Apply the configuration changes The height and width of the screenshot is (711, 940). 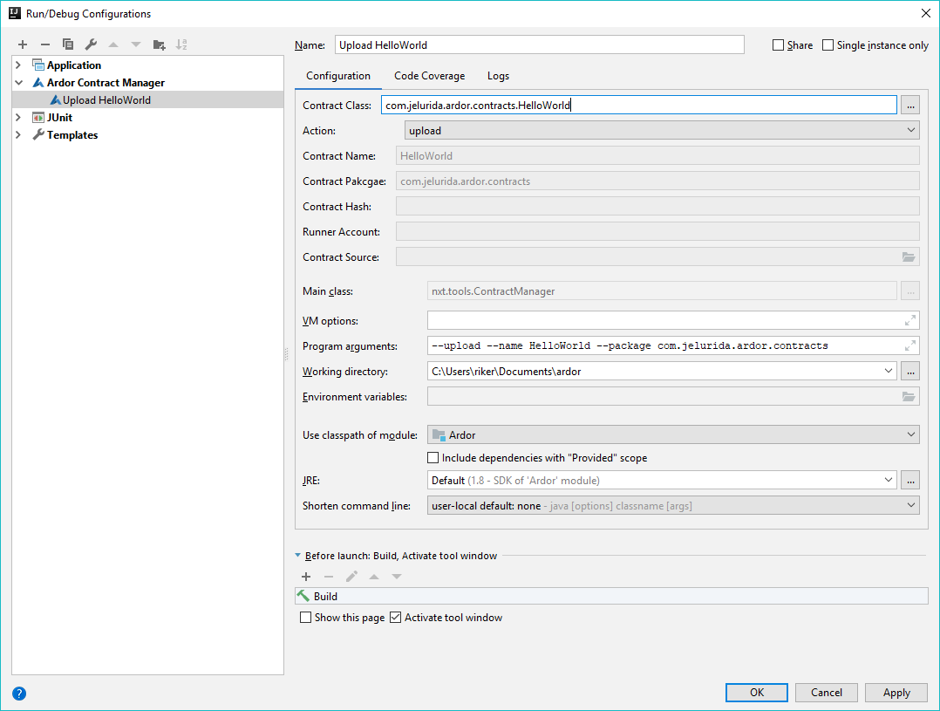[x=896, y=692]
